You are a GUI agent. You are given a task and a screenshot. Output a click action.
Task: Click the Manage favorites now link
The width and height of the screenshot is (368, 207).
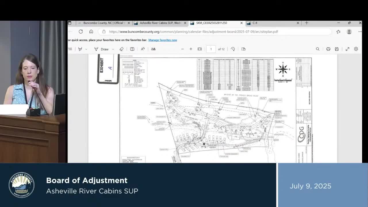coord(163,40)
